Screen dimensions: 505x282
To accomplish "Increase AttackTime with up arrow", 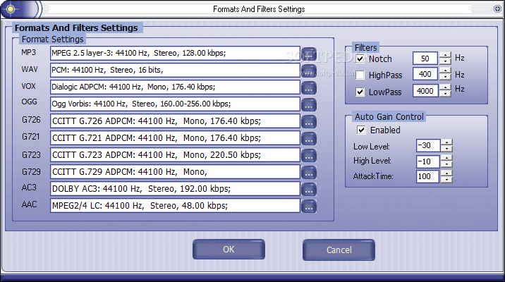I will pos(446,173).
